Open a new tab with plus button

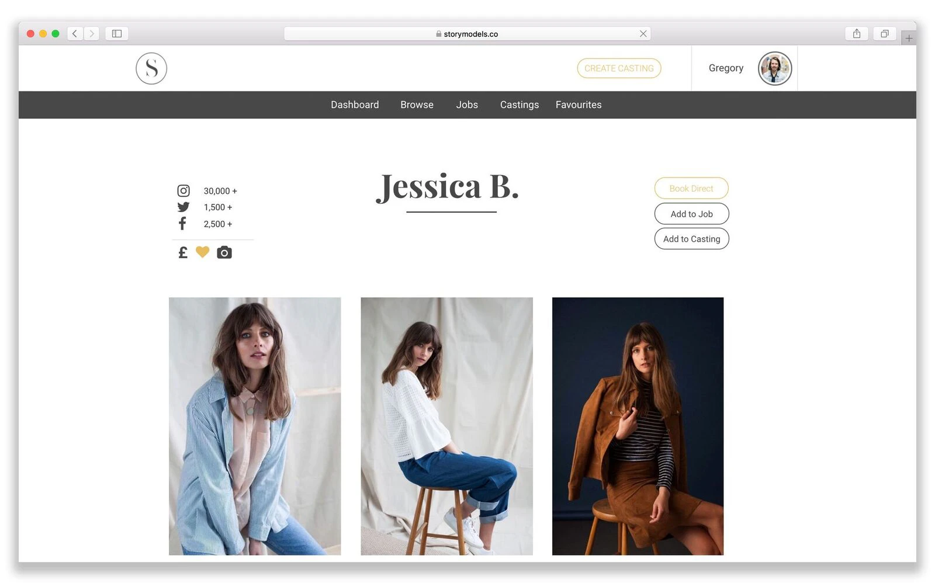coord(909,38)
